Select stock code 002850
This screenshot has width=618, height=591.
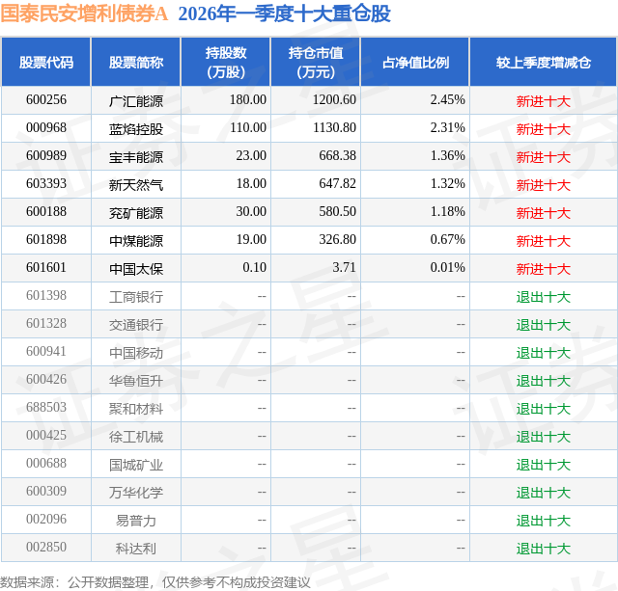point(46,547)
